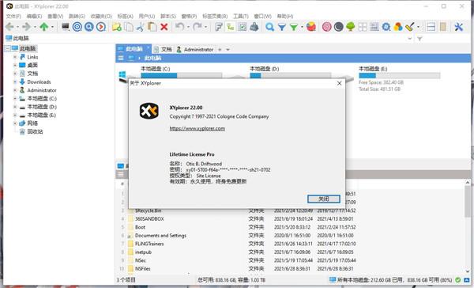Click the brush customize toolbar icon
Screen dimensions: 474x288
410,27
